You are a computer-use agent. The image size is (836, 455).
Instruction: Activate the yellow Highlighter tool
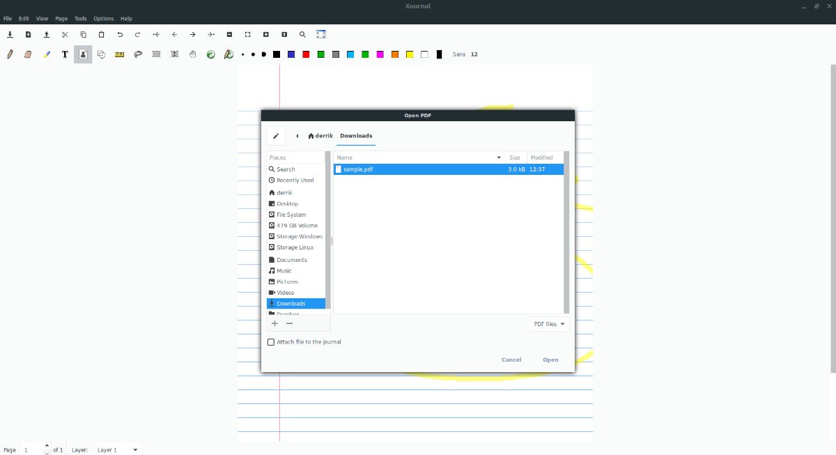point(47,54)
